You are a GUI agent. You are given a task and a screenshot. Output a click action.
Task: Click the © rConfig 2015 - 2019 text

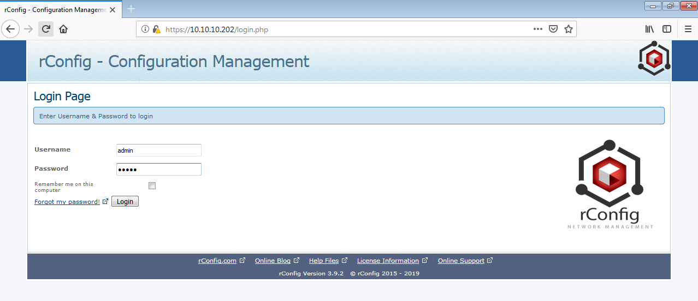point(385,273)
